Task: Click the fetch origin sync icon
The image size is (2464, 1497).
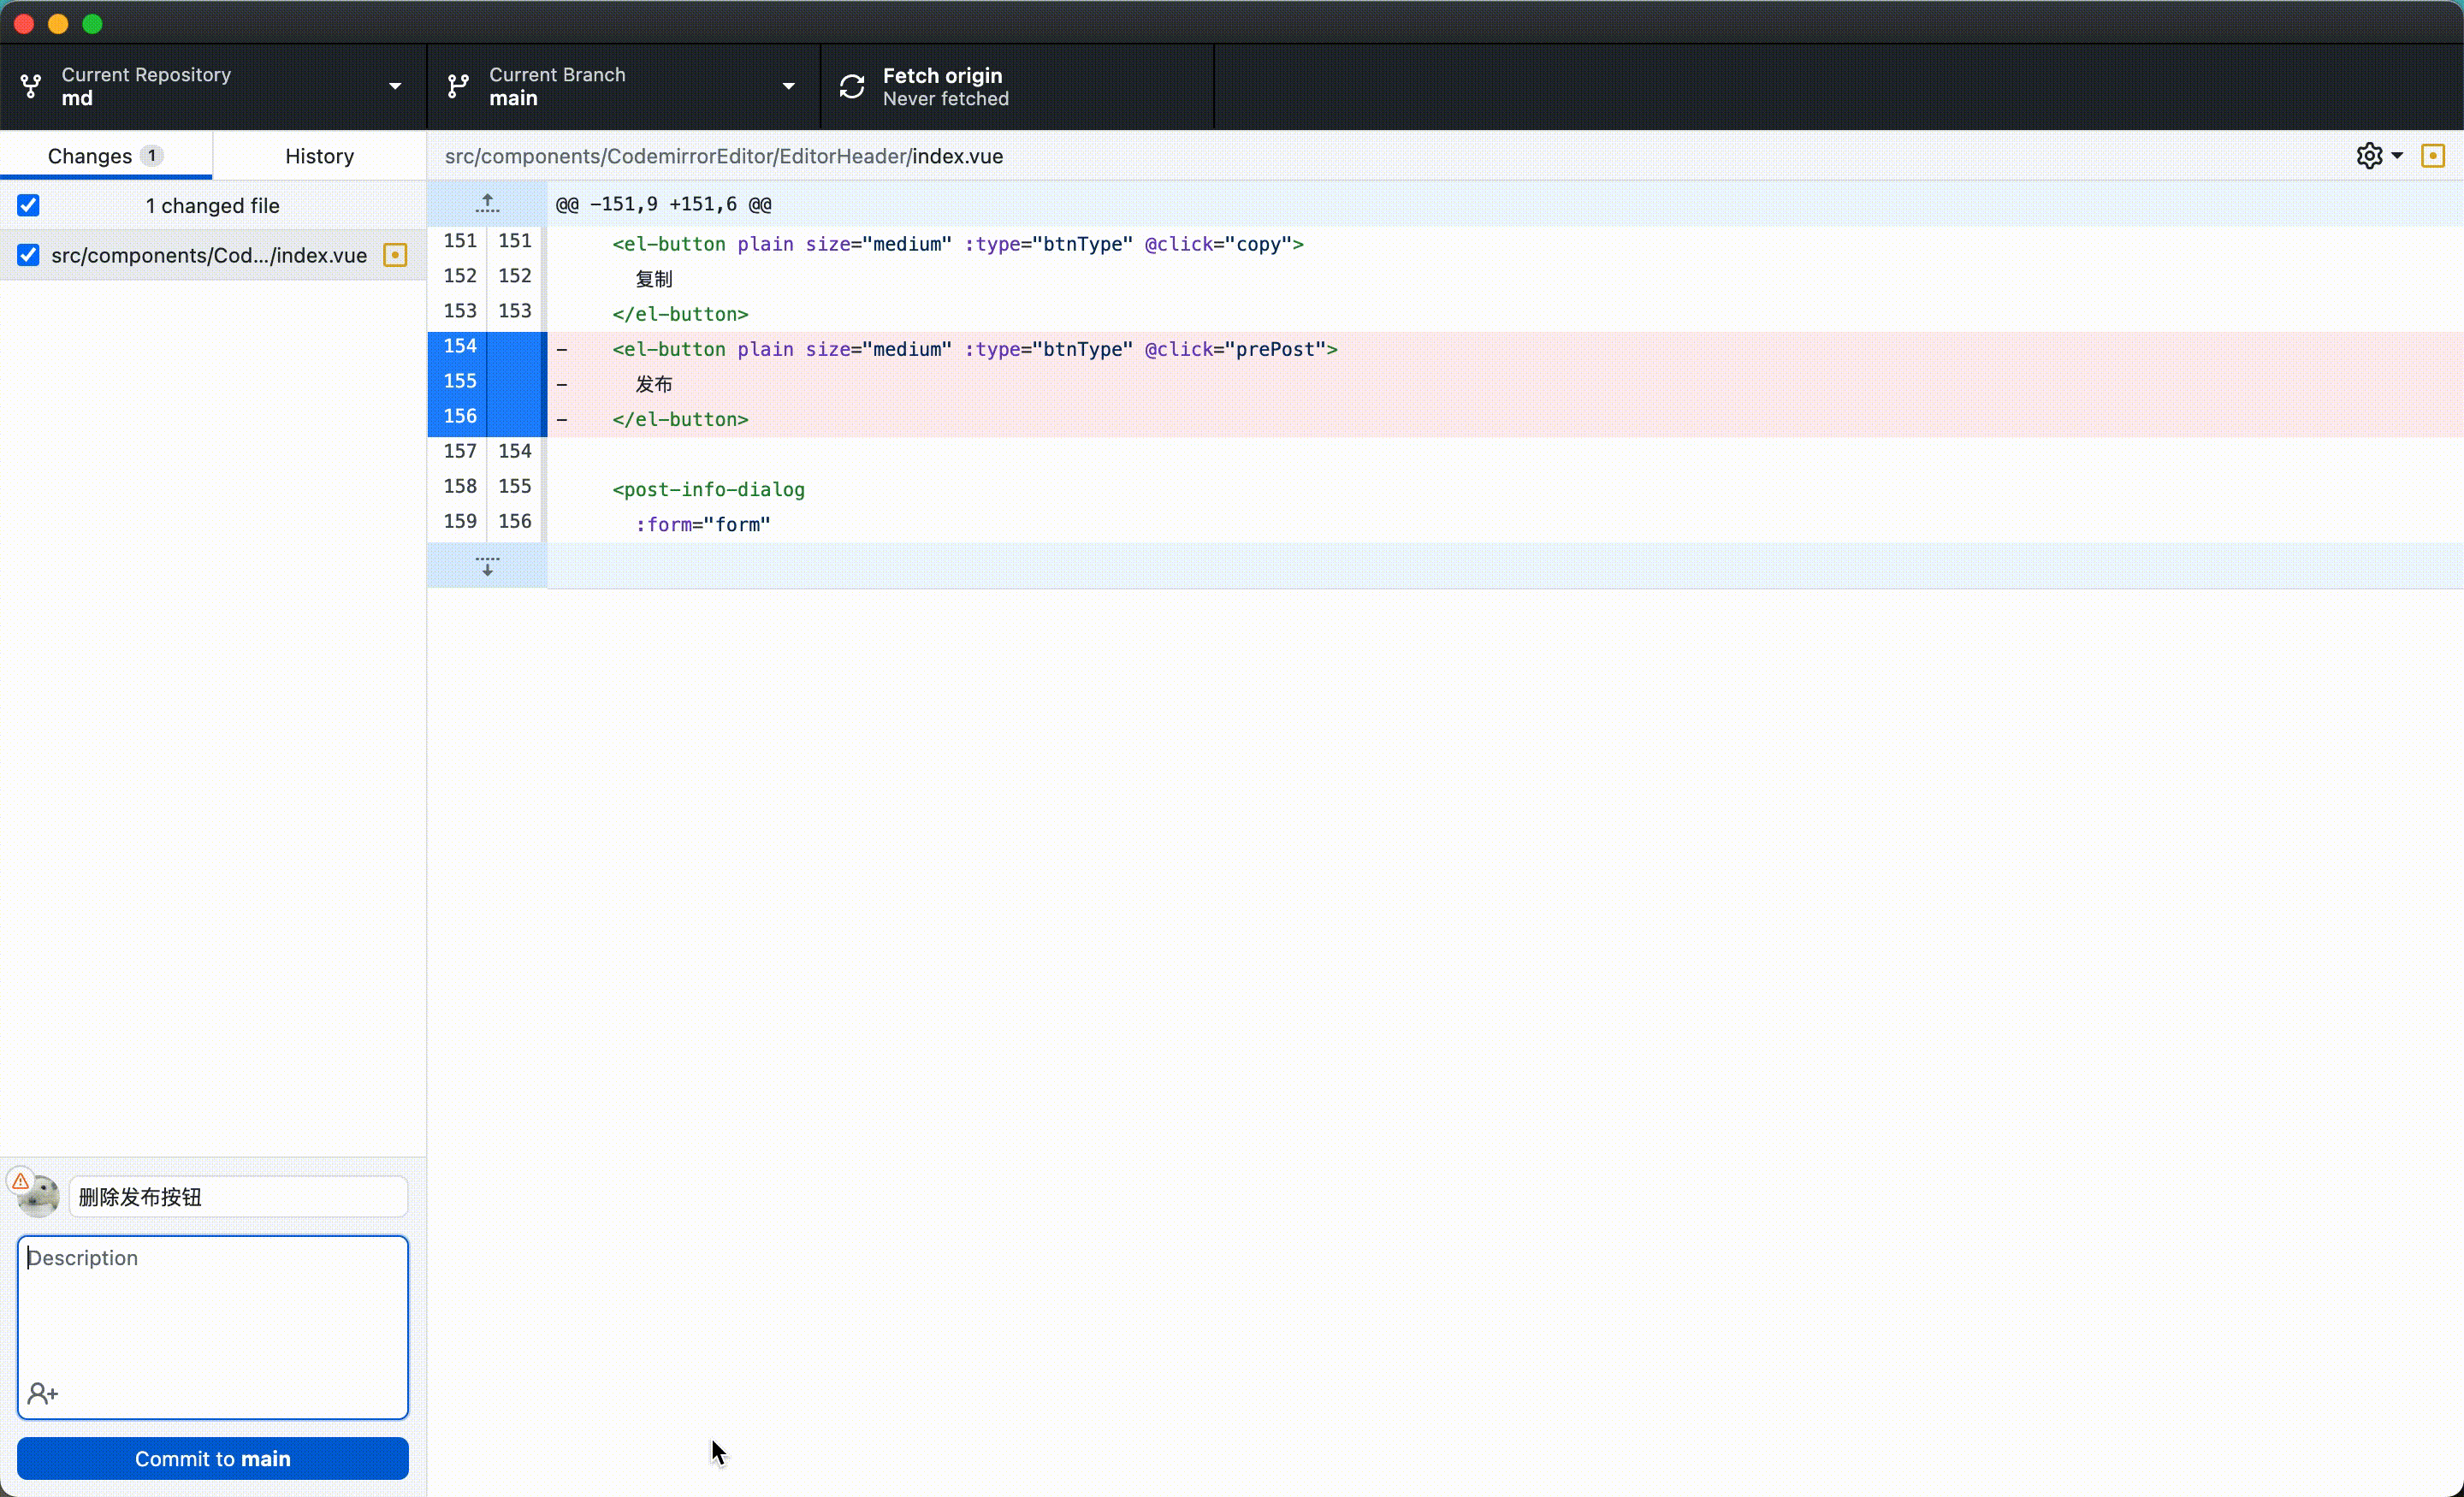Action: [x=852, y=87]
